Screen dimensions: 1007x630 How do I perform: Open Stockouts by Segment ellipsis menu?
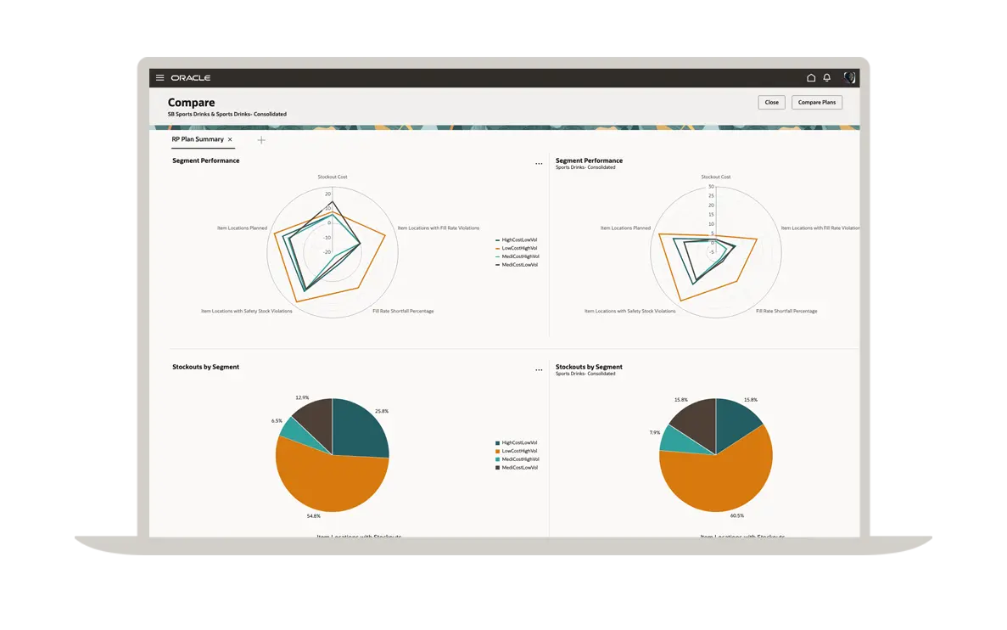point(539,370)
